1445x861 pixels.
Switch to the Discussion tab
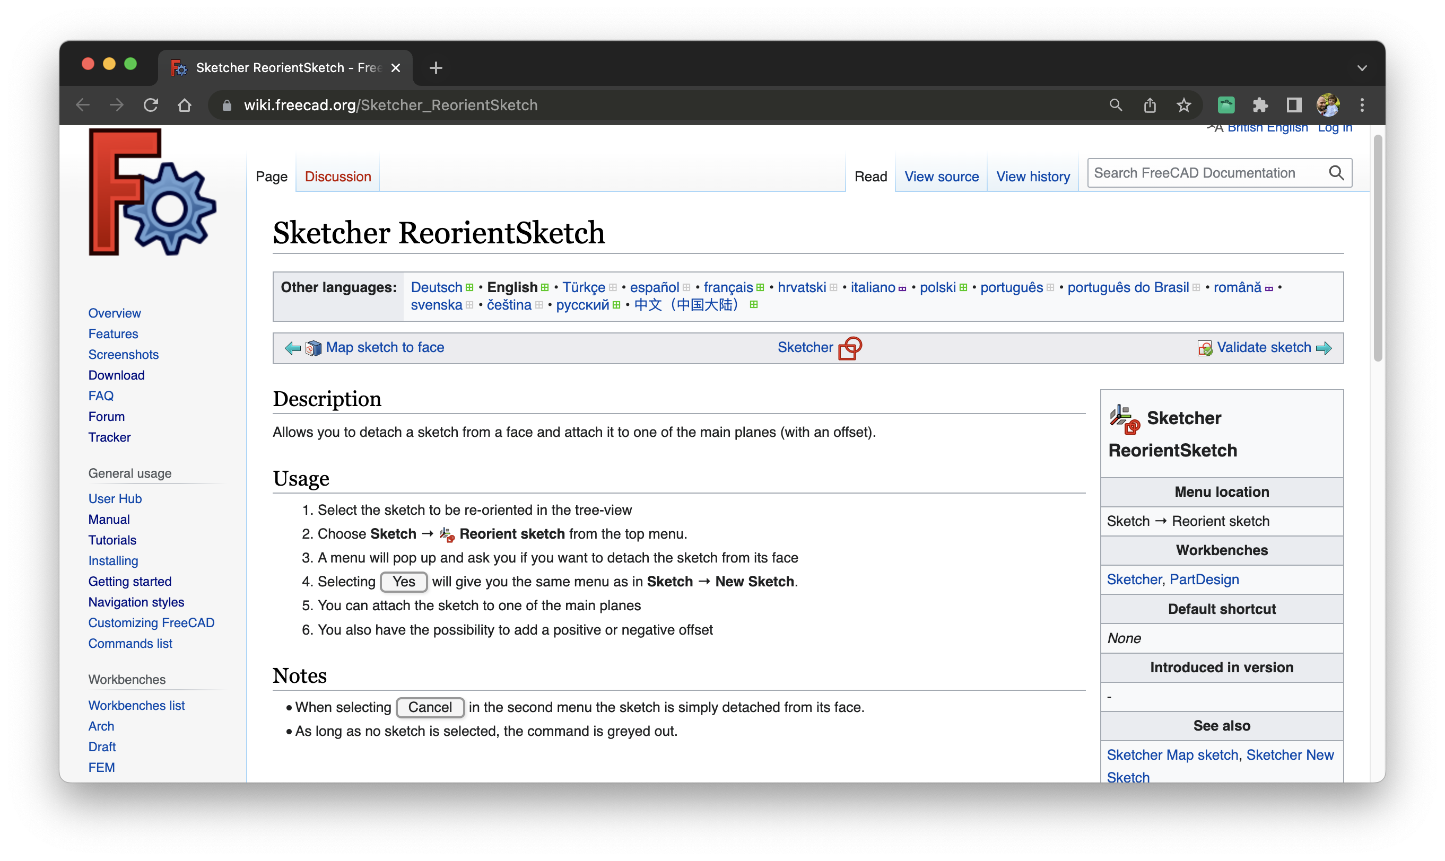(338, 177)
